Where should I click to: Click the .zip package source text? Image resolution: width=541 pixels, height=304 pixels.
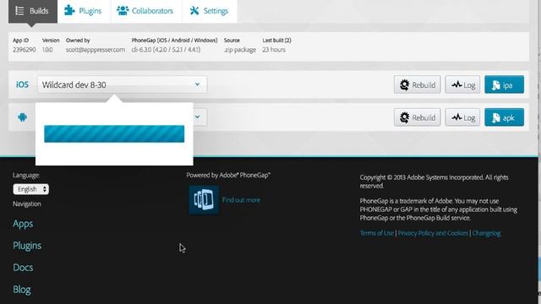[240, 50]
